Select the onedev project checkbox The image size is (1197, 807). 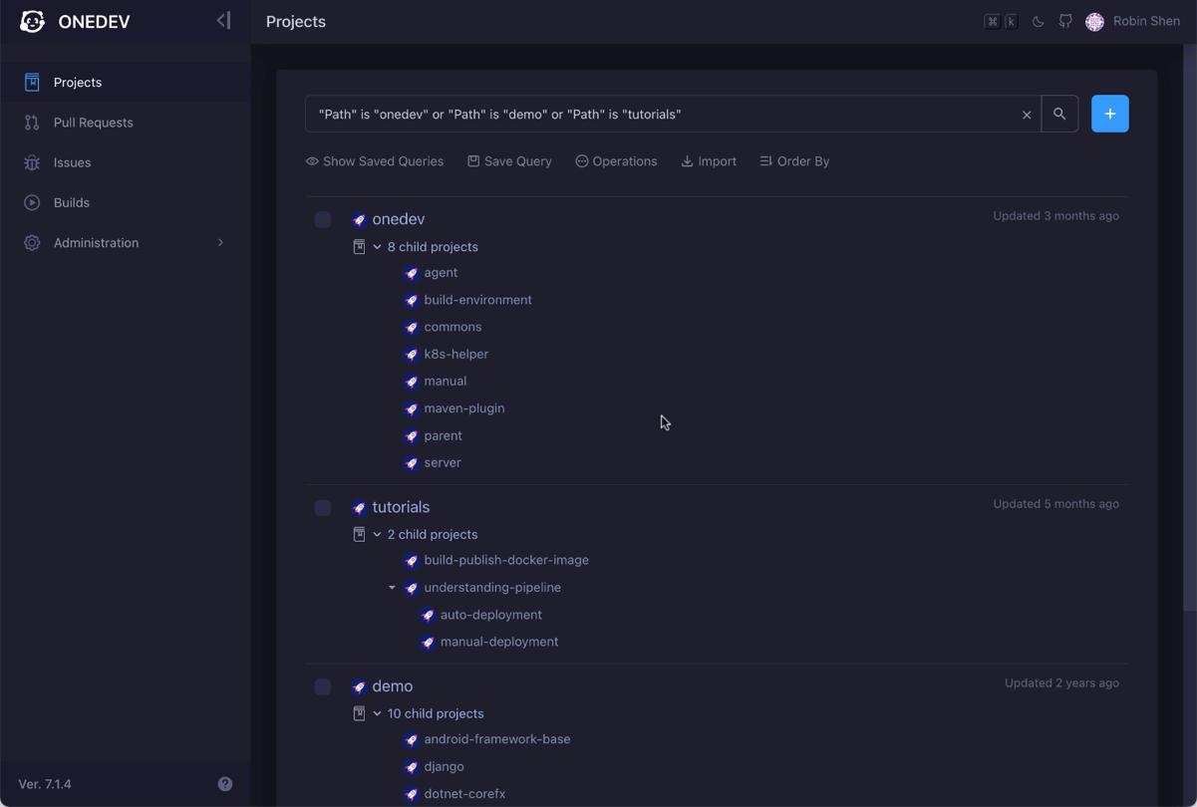(323, 219)
